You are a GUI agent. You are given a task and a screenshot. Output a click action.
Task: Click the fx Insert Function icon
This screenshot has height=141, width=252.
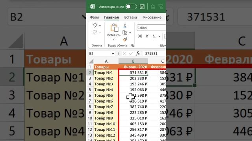138,54
